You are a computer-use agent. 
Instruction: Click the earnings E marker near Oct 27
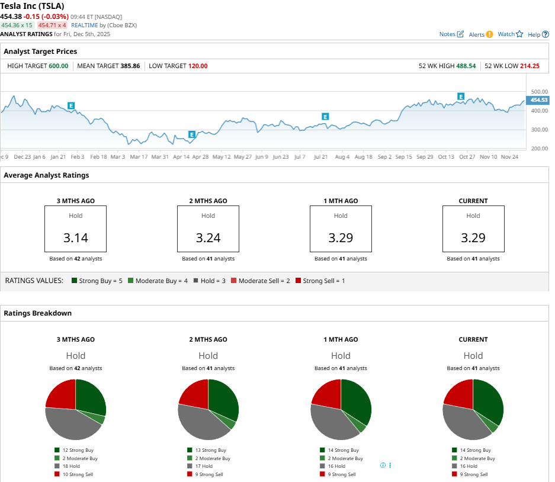[x=460, y=97]
